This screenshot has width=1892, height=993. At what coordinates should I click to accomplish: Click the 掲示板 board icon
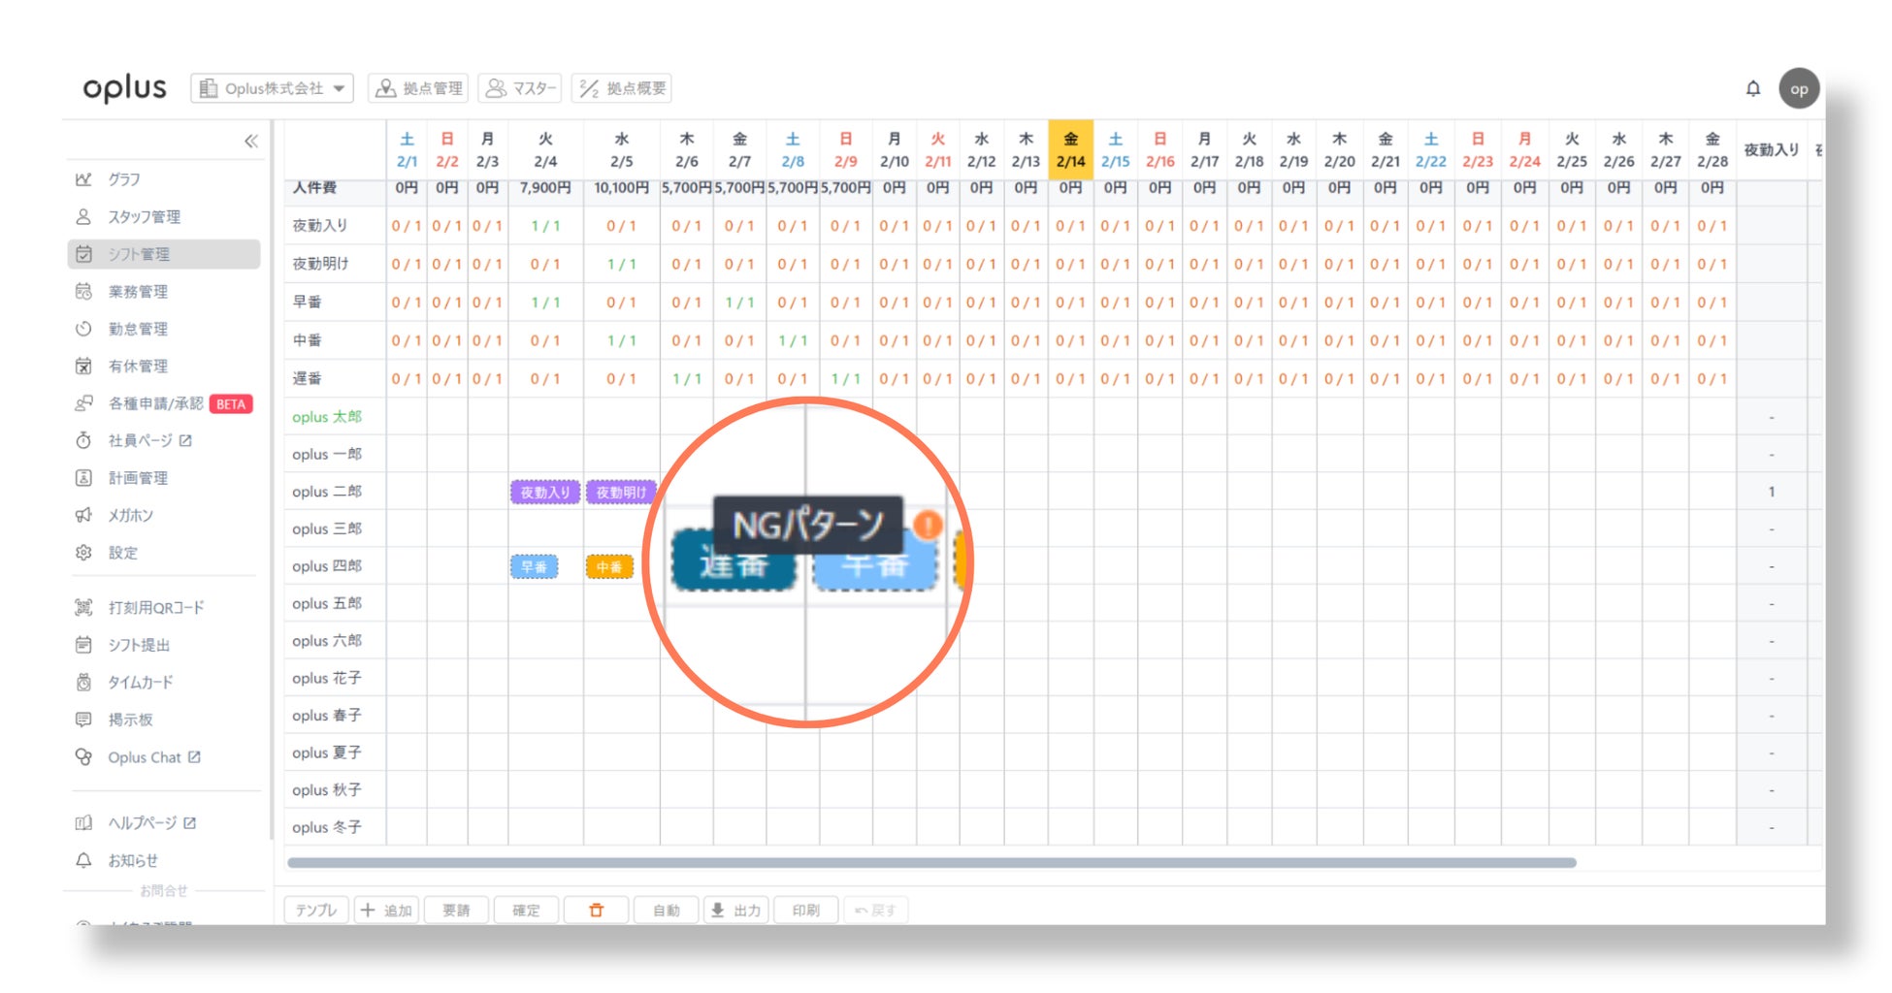tap(83, 720)
